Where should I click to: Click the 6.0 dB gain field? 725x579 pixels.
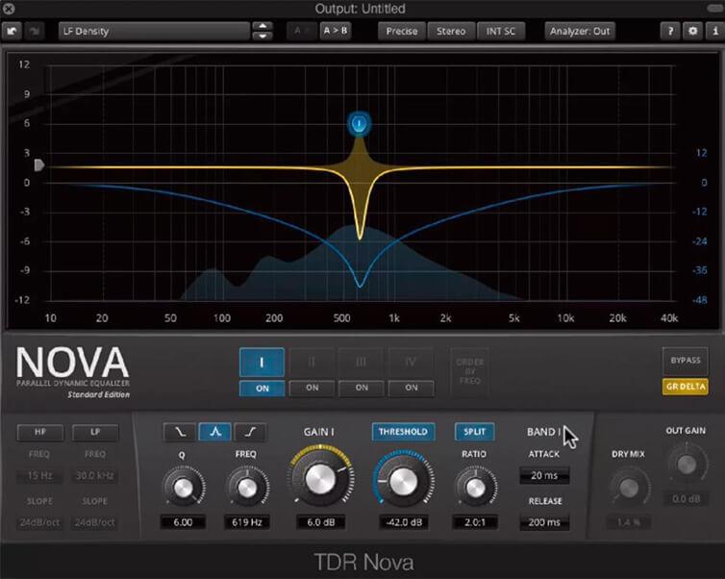click(x=320, y=522)
